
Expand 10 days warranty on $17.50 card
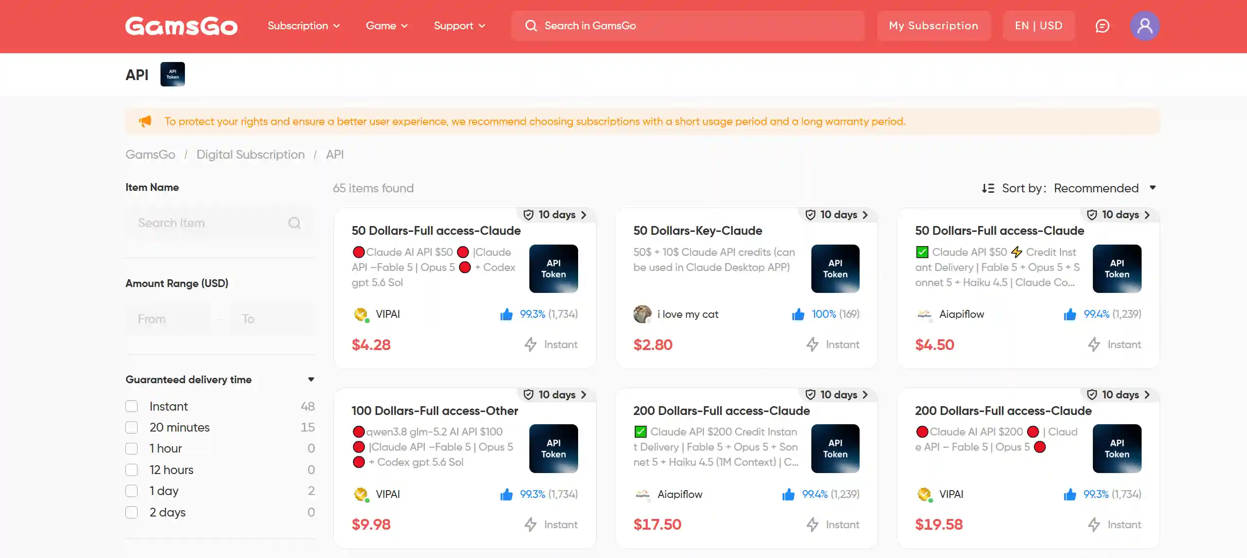tap(839, 394)
